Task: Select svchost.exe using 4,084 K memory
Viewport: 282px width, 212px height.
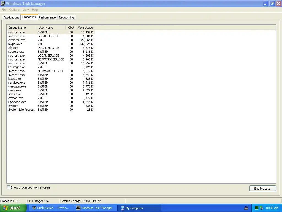Action: pyautogui.click(x=51, y=36)
